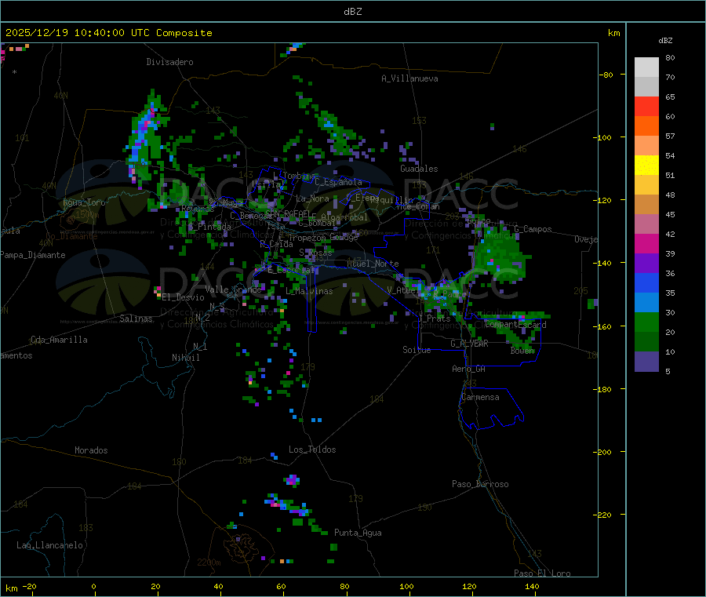Select the yellow 51 dBZ legend swatch
The height and width of the screenshot is (597, 706).
point(646,166)
